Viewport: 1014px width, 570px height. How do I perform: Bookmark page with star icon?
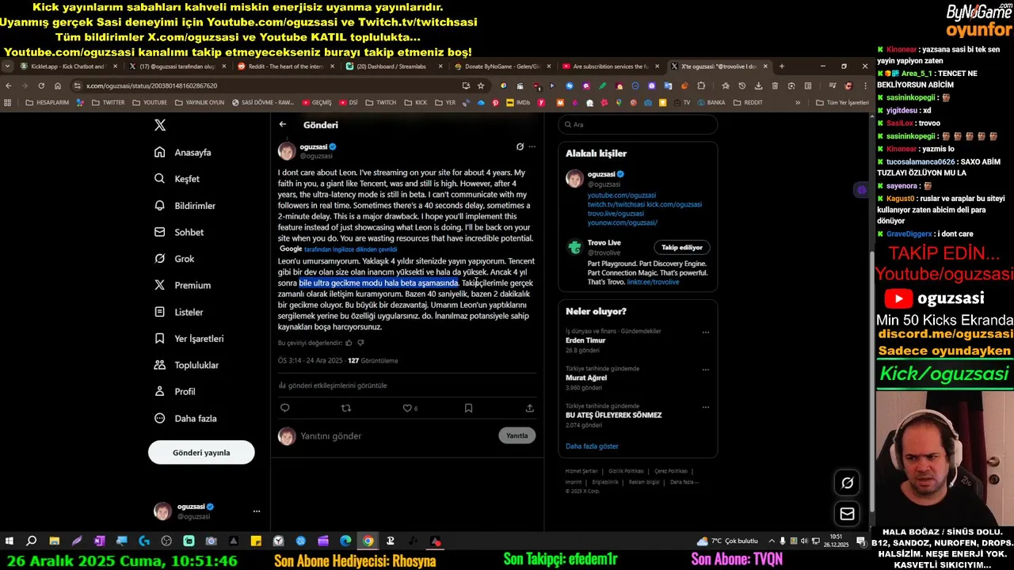(481, 85)
